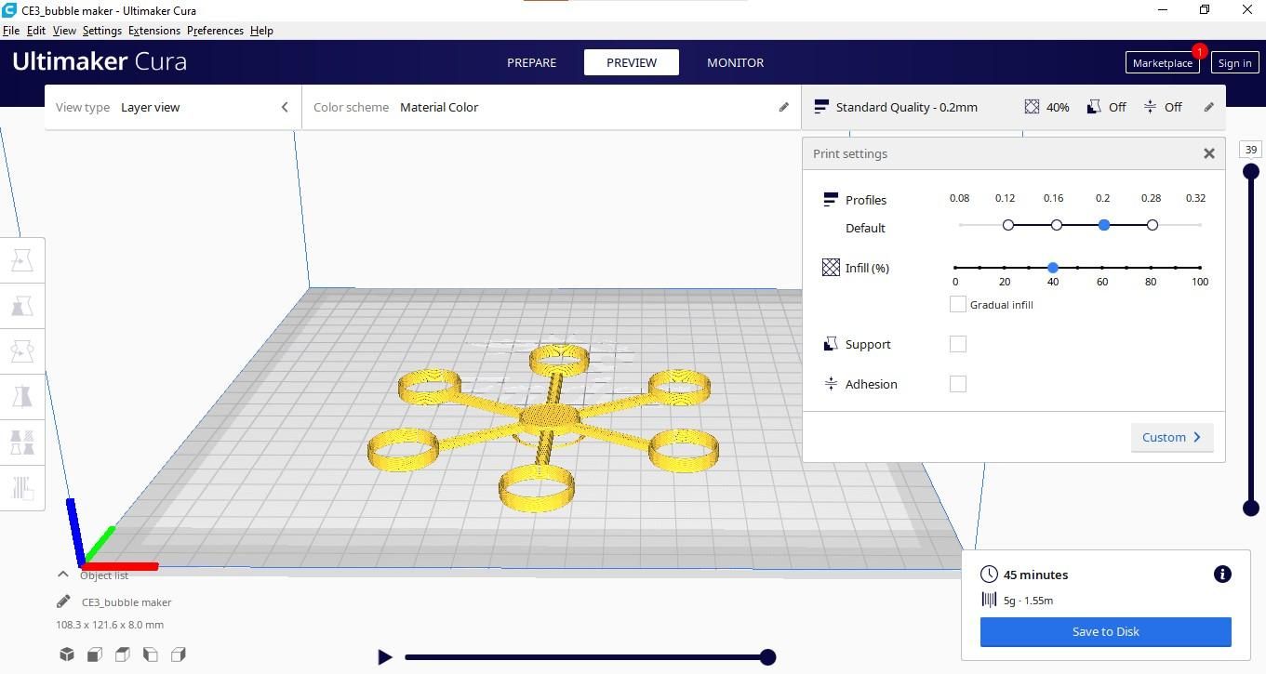
Task: Expand the Object list
Action: click(63, 575)
